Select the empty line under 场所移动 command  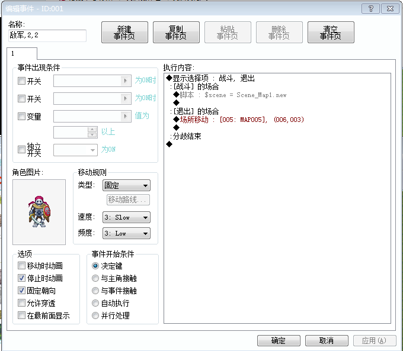177,128
